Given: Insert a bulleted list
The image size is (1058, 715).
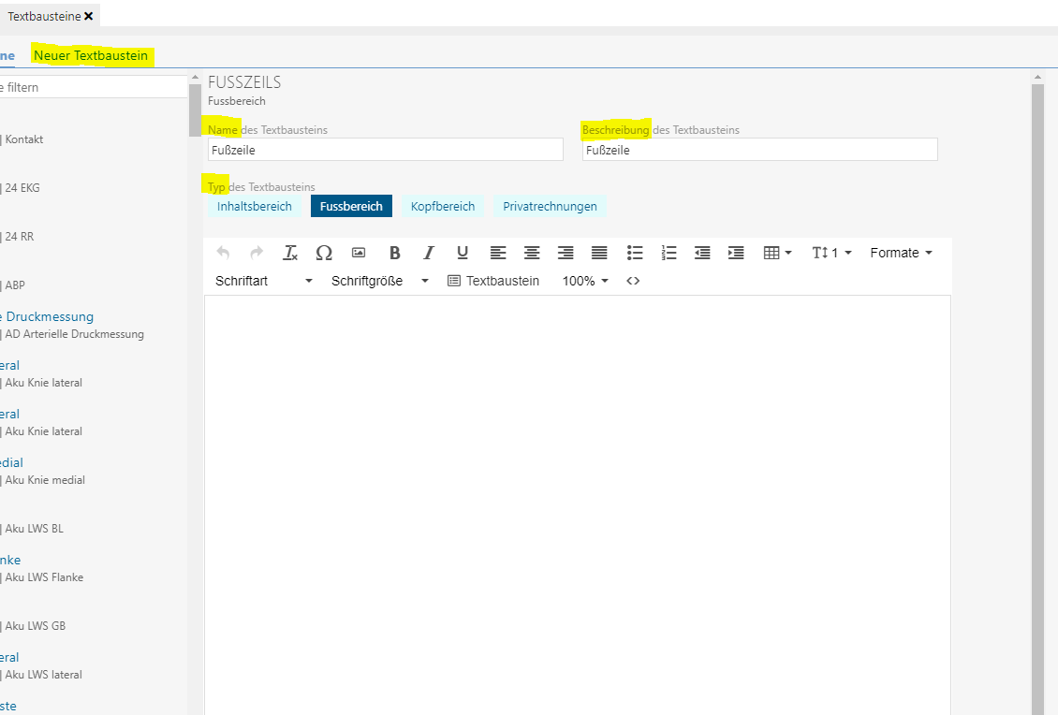Looking at the screenshot, I should (x=635, y=253).
